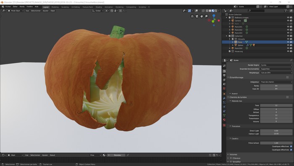Screen dimensions: 294x166
Task: Open the Object Constraints properties tab
Action: (224, 111)
